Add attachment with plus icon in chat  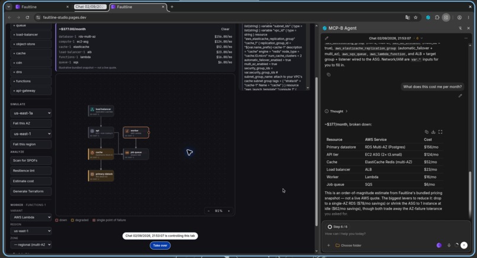(x=328, y=245)
